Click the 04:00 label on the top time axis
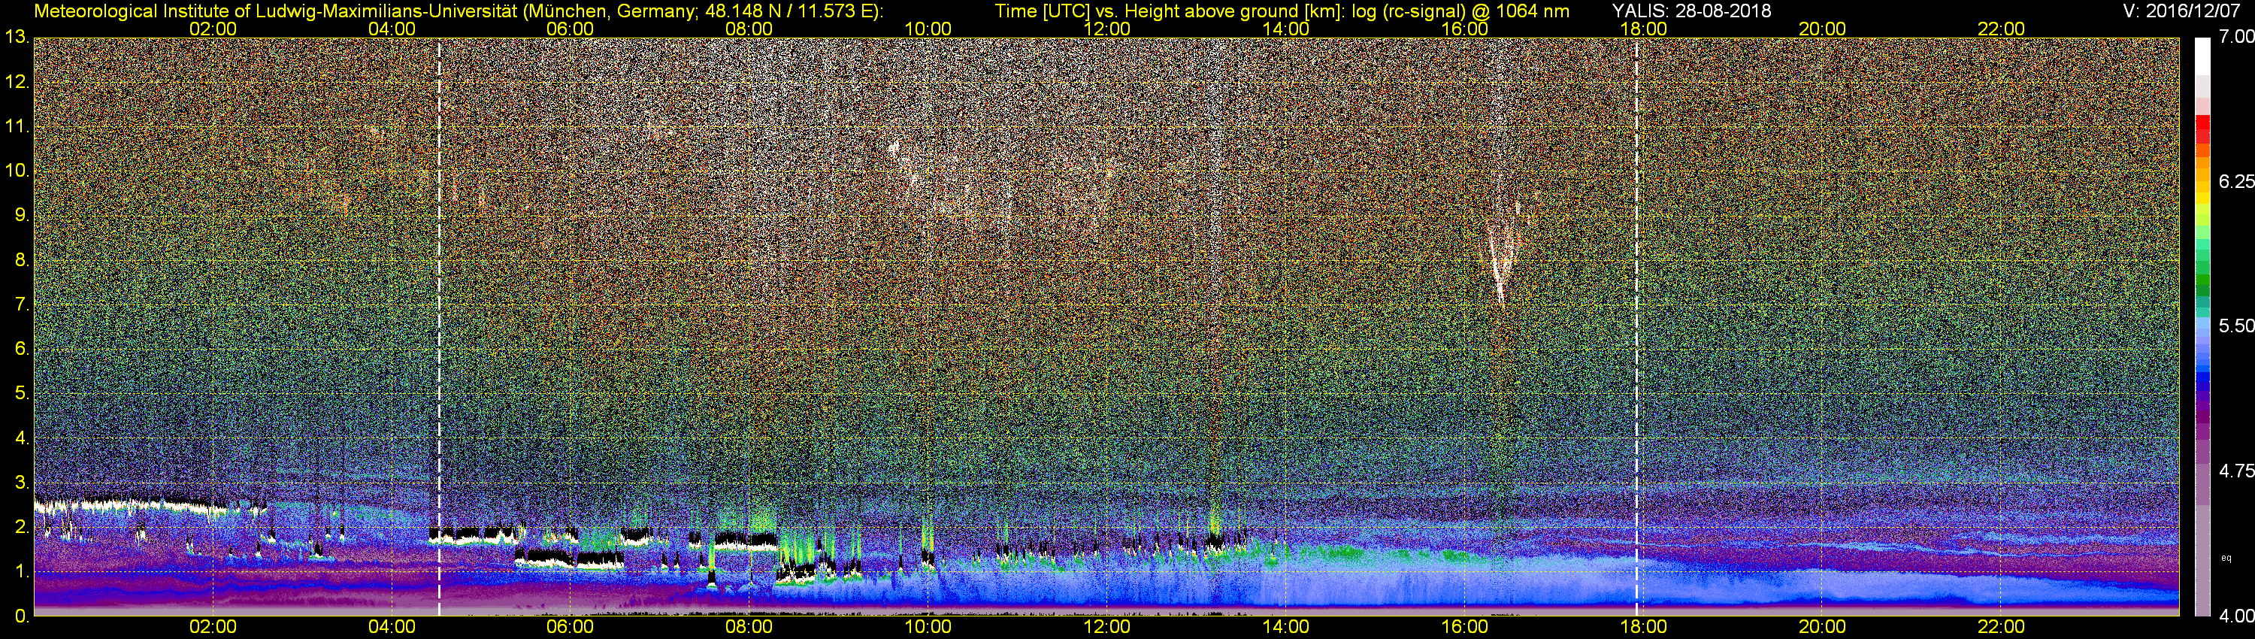The height and width of the screenshot is (639, 2255). (x=392, y=29)
